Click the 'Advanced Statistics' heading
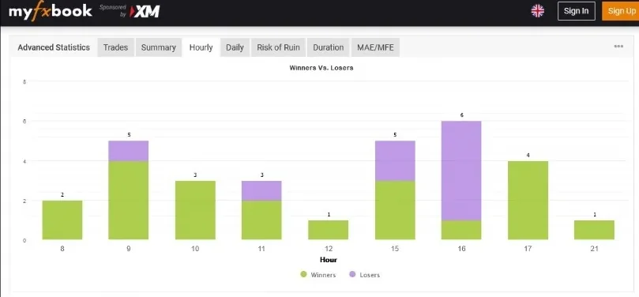This screenshot has height=297, width=639. 54,47
